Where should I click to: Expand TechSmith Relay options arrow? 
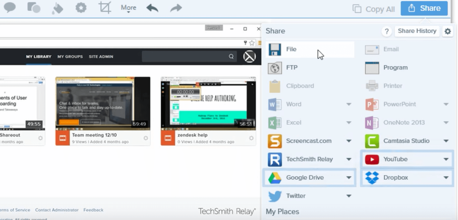pos(349,159)
